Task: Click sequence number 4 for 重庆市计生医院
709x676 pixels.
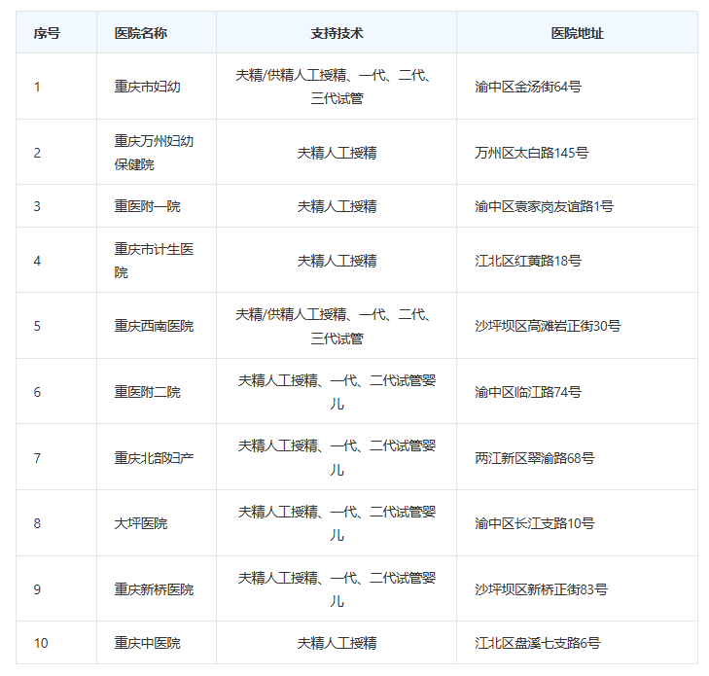Action: [x=37, y=261]
